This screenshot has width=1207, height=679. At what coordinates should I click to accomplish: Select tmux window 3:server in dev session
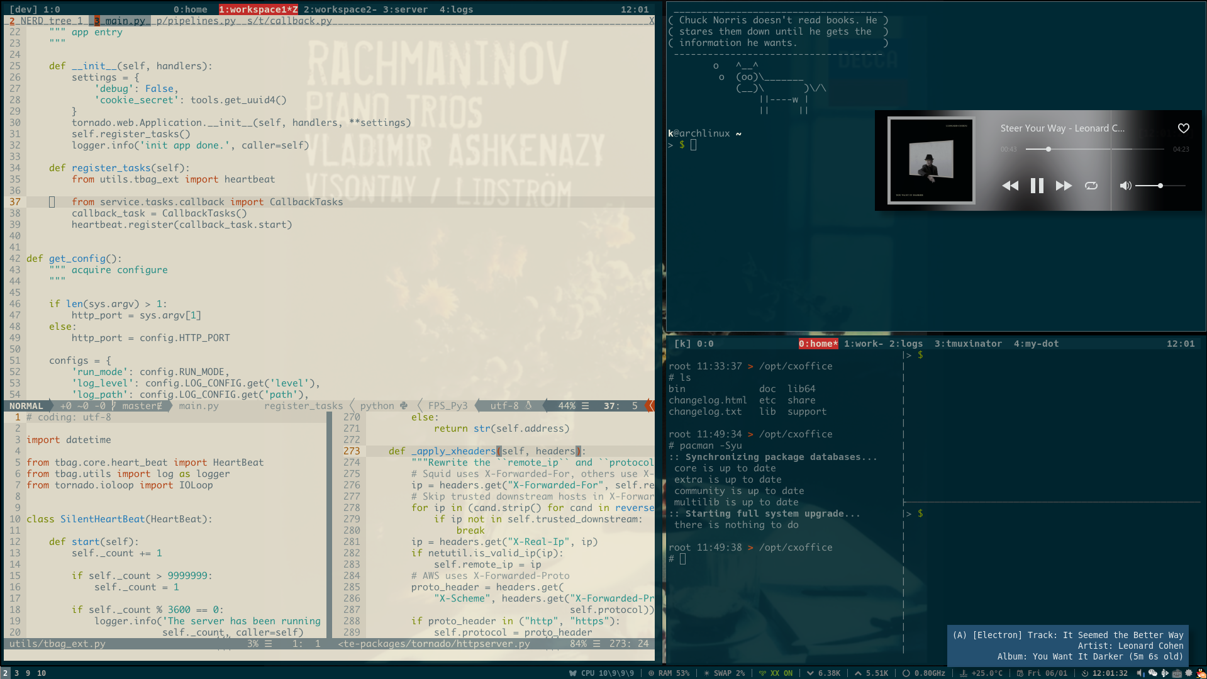405,9
